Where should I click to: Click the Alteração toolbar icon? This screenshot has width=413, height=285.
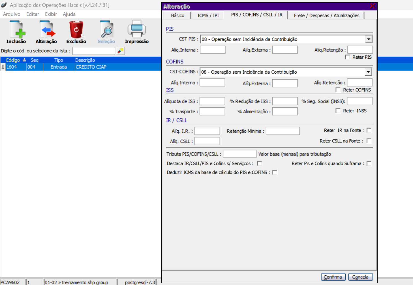pyautogui.click(x=46, y=29)
